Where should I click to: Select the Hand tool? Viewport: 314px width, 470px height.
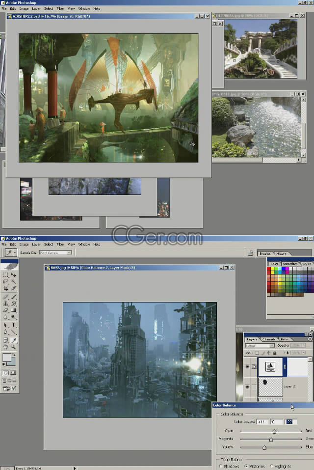tap(5, 347)
